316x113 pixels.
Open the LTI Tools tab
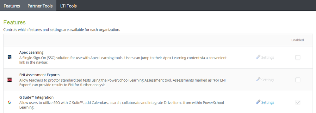pyautogui.click(x=69, y=5)
